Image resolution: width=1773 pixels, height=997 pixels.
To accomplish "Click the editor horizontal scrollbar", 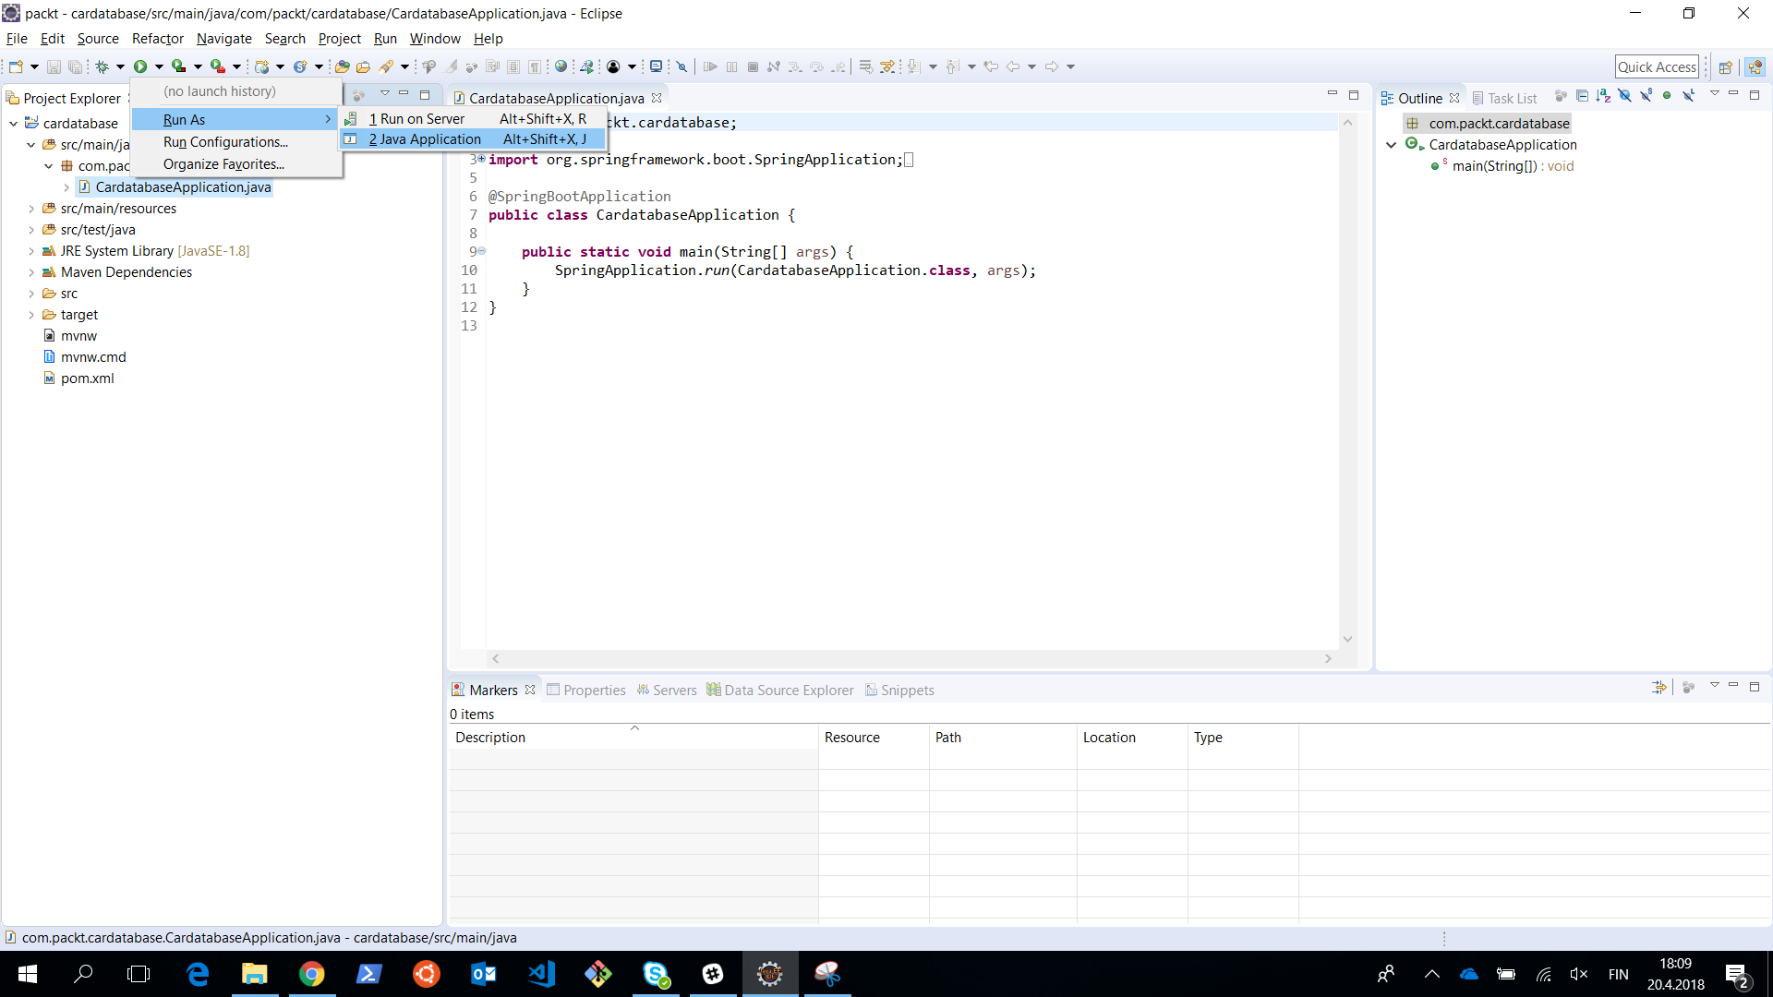I will pyautogui.click(x=912, y=658).
